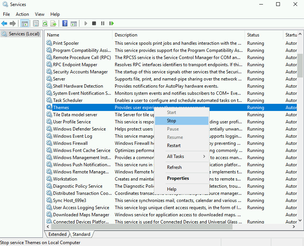Viewport: 304px width, 246px height.
Task: Click the Pause Service toolbar icon
Action: click(x=103, y=23)
